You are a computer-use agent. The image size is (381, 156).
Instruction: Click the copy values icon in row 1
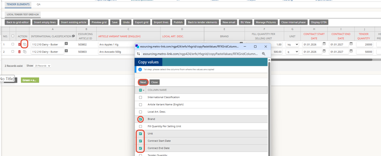click(x=25, y=44)
